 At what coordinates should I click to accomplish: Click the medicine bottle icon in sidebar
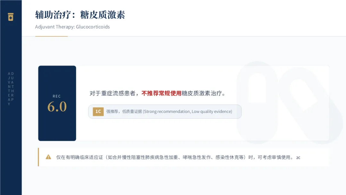[x=11, y=17]
